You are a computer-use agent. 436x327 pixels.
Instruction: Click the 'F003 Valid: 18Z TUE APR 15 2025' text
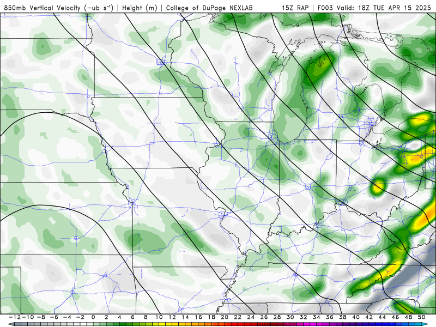pos(374,8)
